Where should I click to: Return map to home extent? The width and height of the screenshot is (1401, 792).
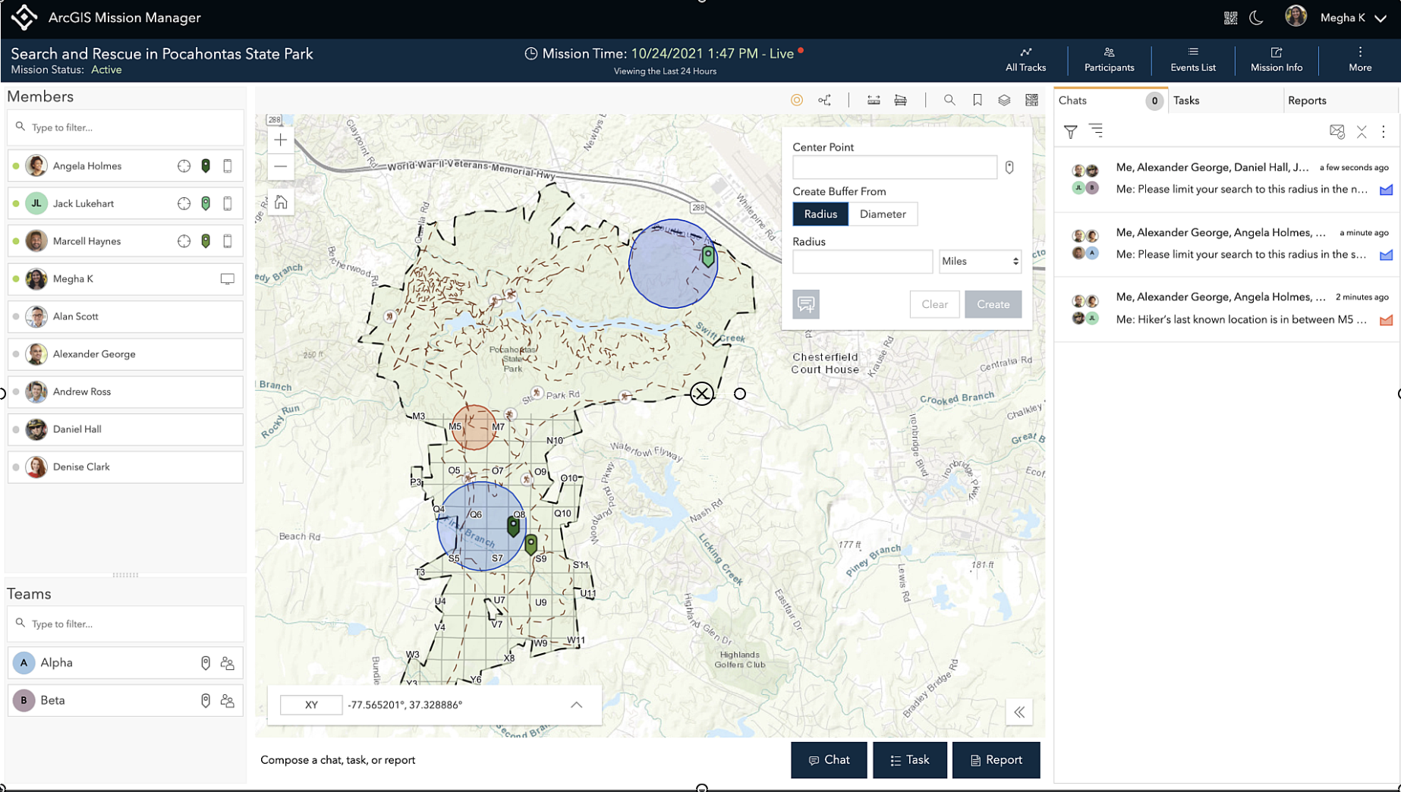281,203
